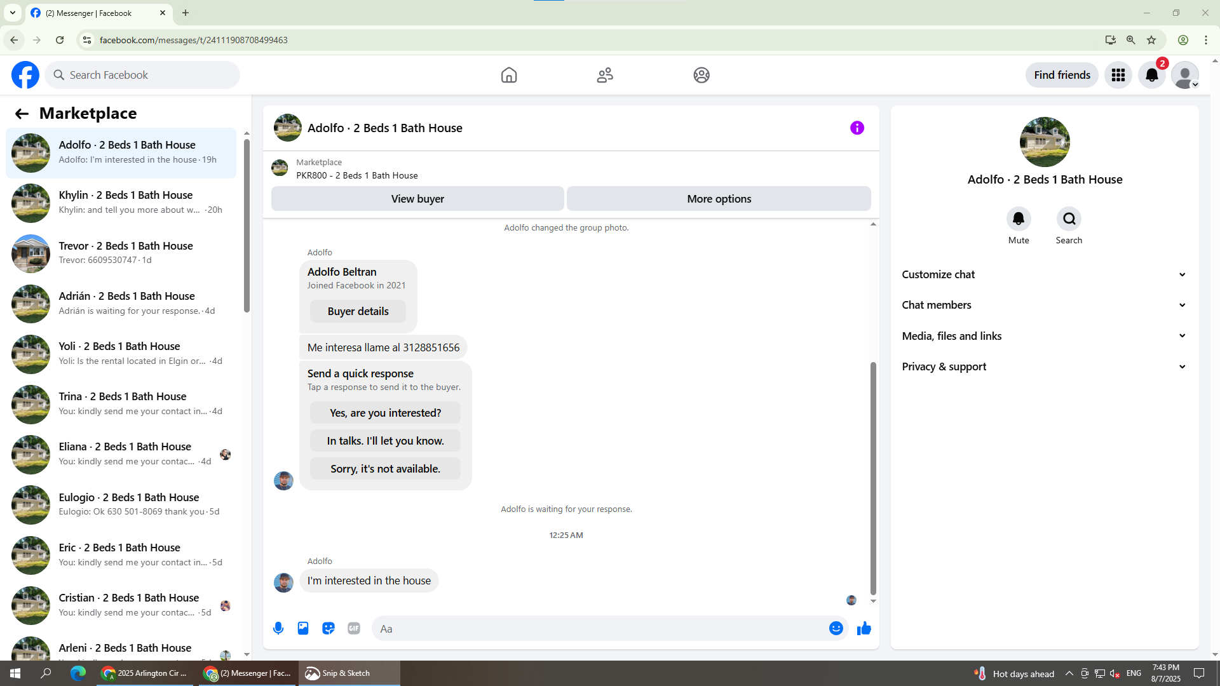1220x686 pixels.
Task: Send a voice clip with microphone icon
Action: click(278, 628)
